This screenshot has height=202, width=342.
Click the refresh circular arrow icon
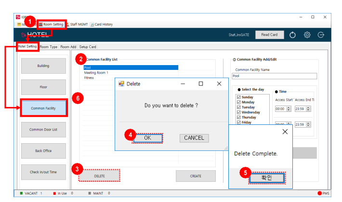[292, 35]
